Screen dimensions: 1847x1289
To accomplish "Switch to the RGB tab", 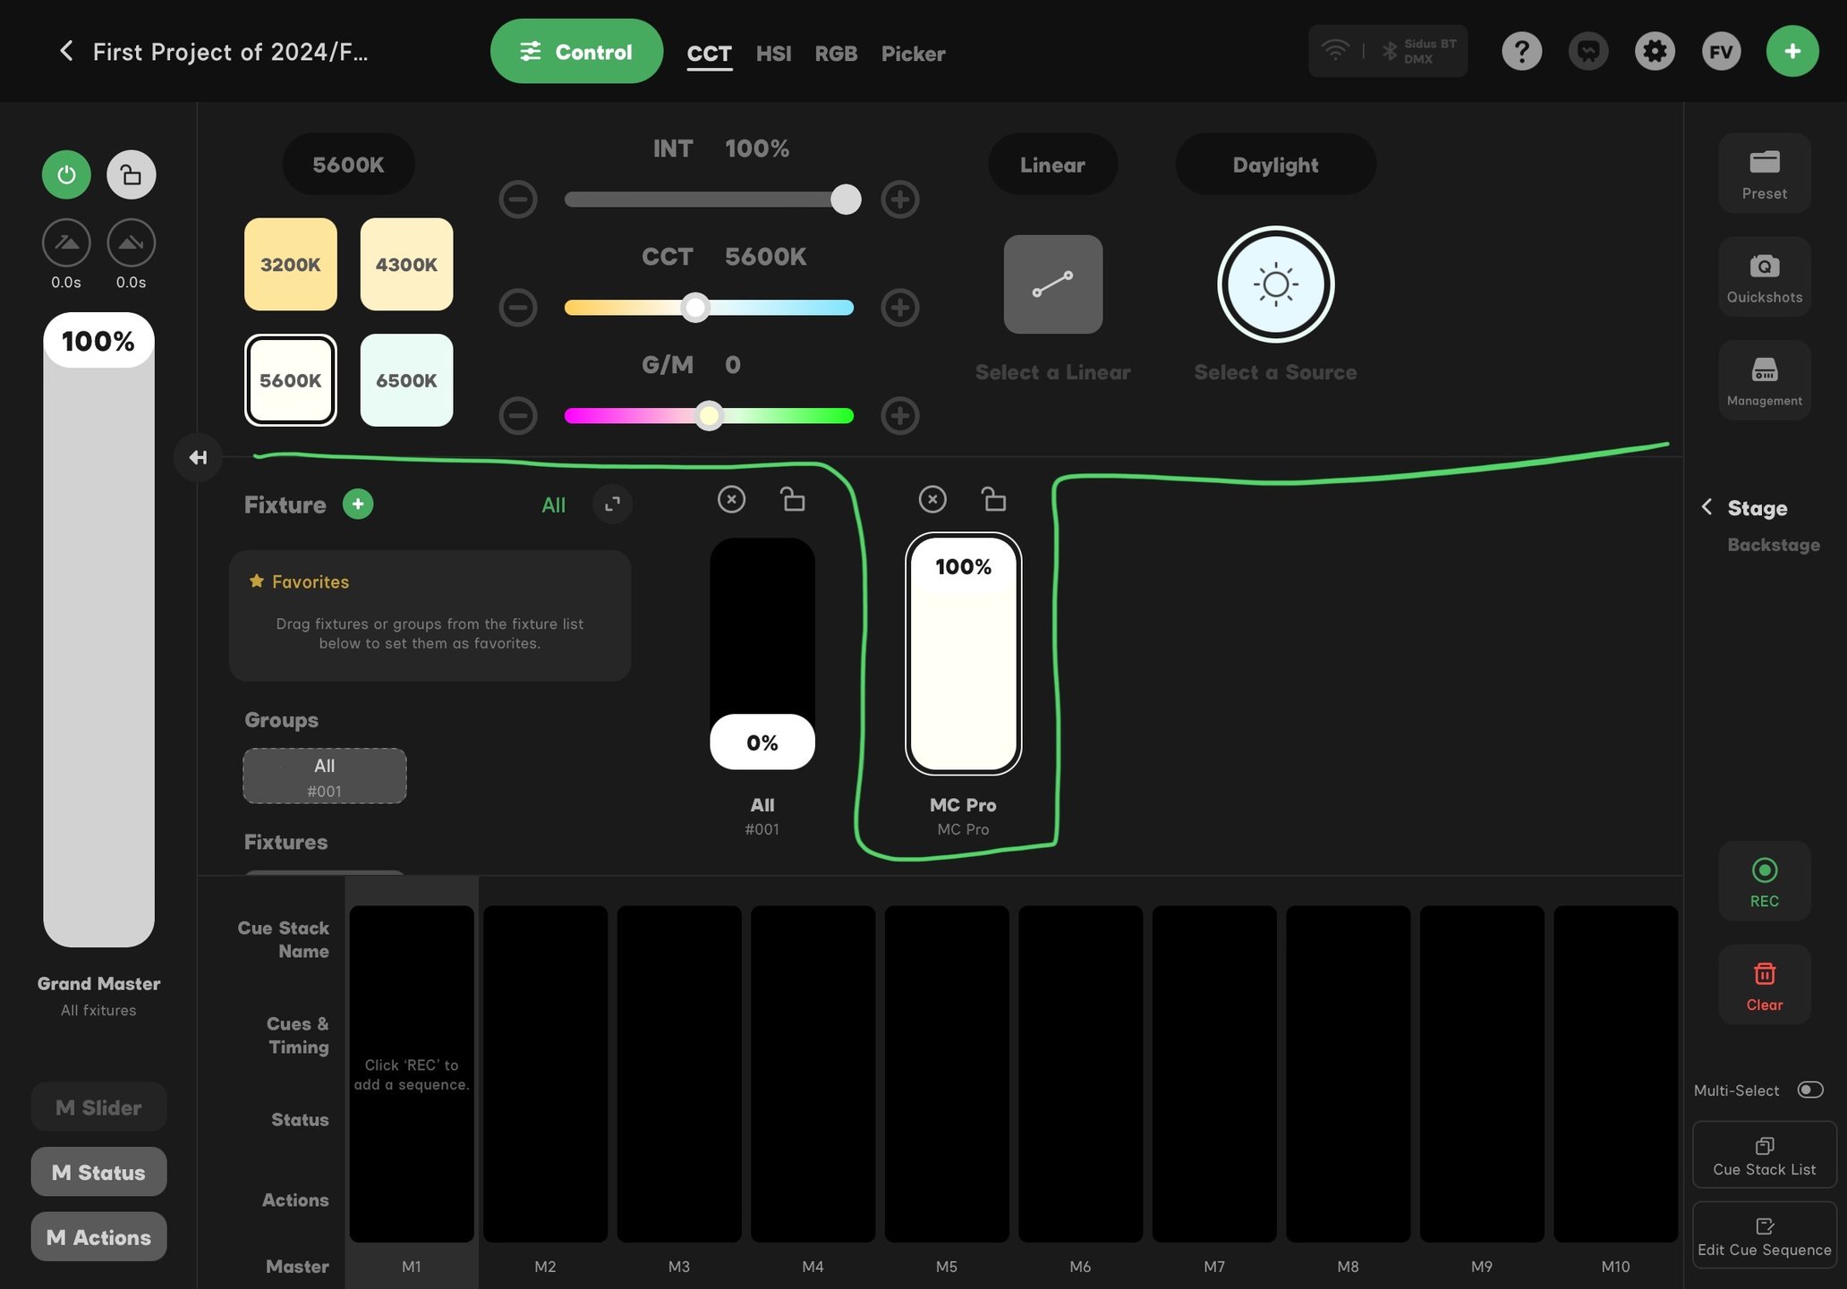I will coord(835,53).
